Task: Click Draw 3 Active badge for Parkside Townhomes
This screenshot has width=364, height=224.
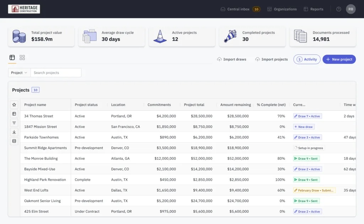Action: click(307, 137)
